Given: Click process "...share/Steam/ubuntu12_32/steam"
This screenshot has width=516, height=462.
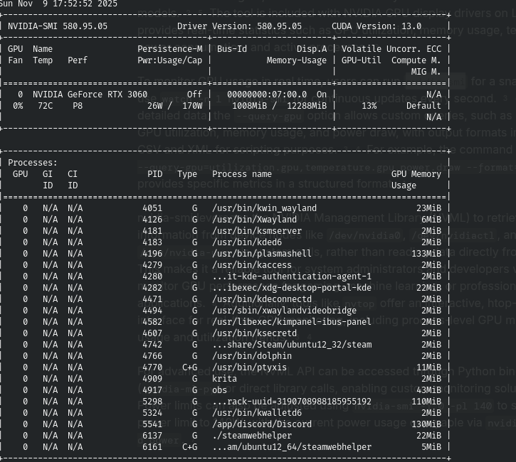Looking at the screenshot, I should click(292, 345).
